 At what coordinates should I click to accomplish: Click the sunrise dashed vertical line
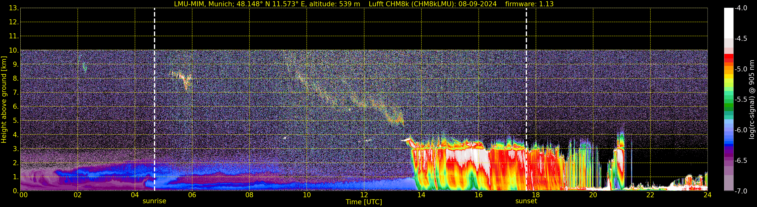click(155, 99)
